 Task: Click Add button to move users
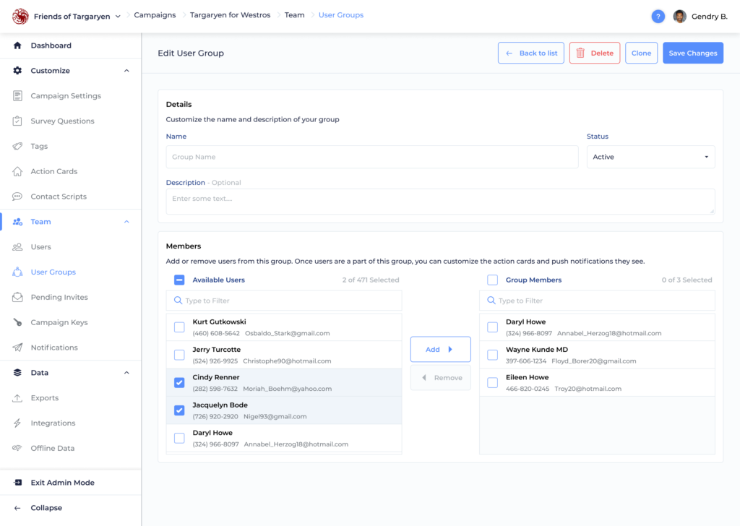coord(440,349)
